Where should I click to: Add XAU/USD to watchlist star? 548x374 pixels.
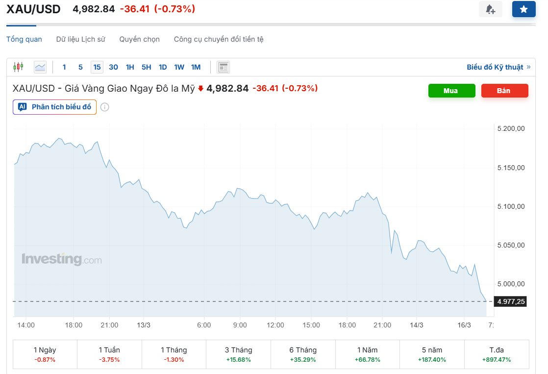(x=523, y=9)
